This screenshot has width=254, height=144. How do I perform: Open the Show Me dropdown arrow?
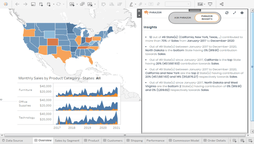205,4
